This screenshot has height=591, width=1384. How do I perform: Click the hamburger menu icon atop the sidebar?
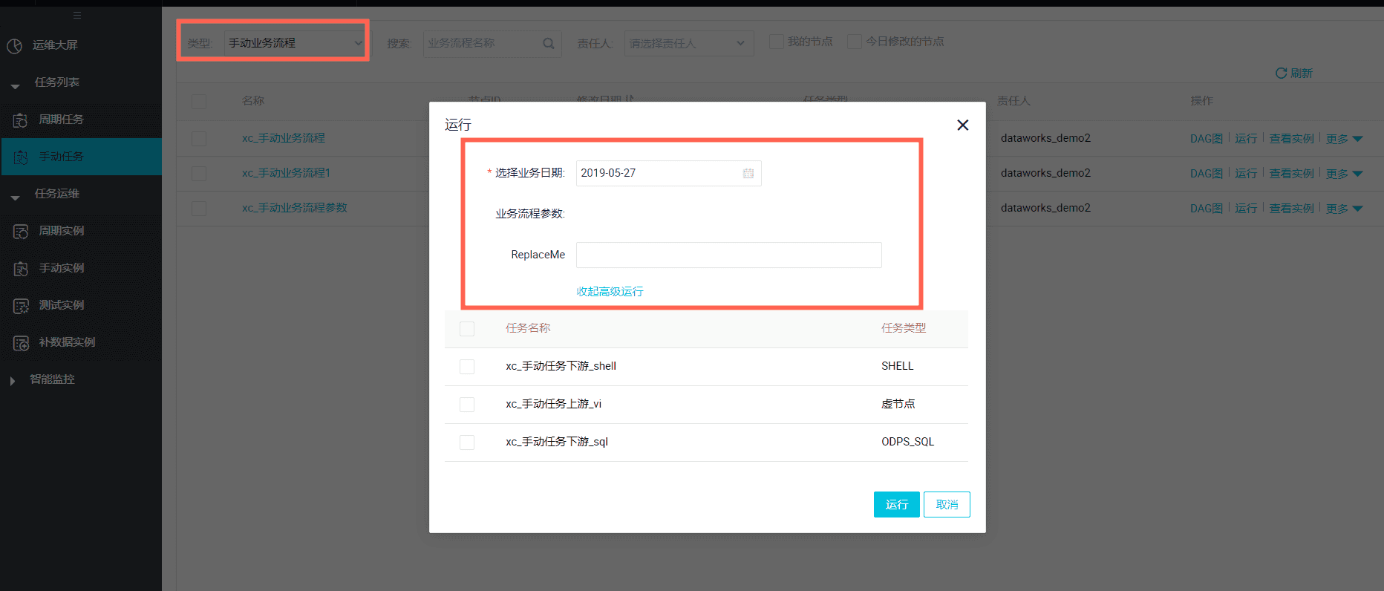click(77, 16)
